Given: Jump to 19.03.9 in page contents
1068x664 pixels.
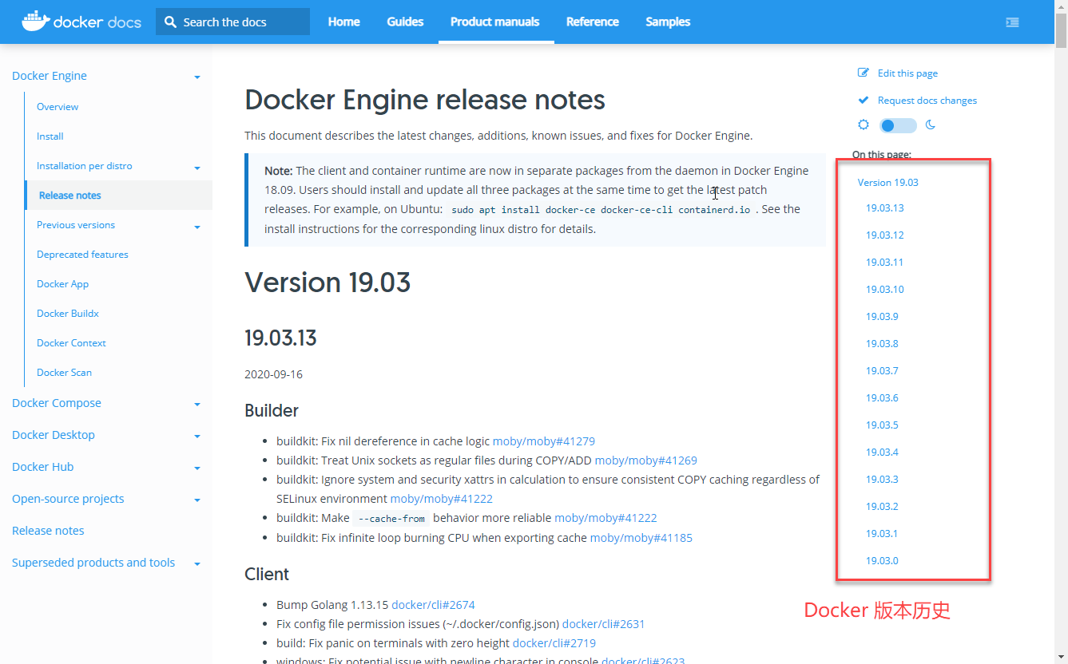Looking at the screenshot, I should (x=882, y=317).
